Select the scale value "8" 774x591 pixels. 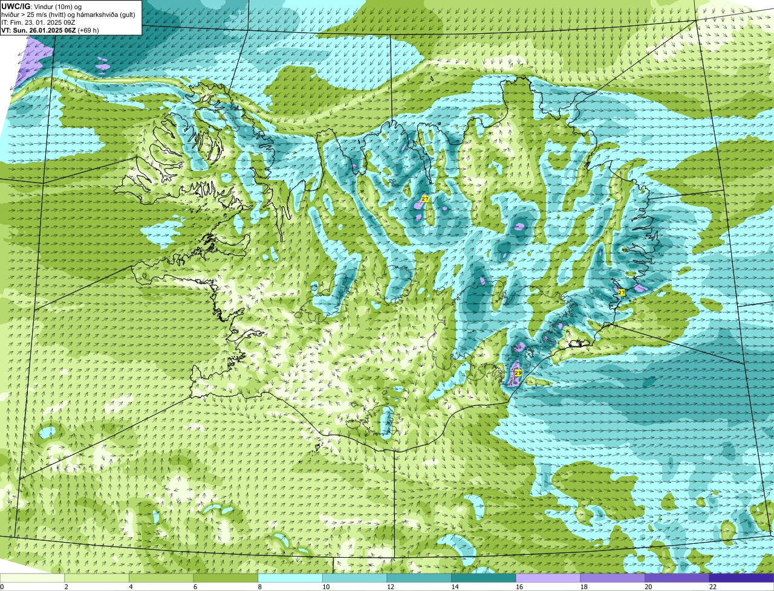click(259, 587)
